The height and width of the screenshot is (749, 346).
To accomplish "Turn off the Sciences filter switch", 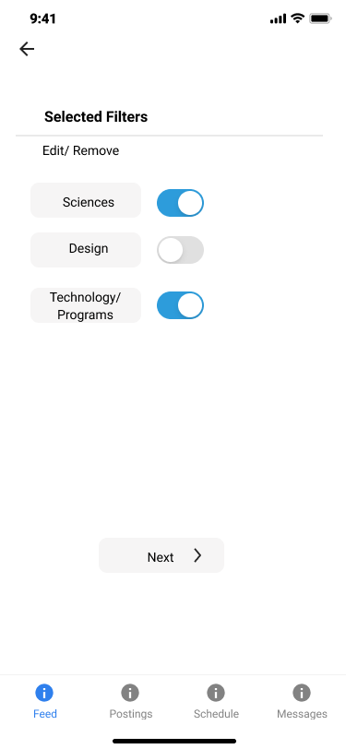I will tap(180, 203).
